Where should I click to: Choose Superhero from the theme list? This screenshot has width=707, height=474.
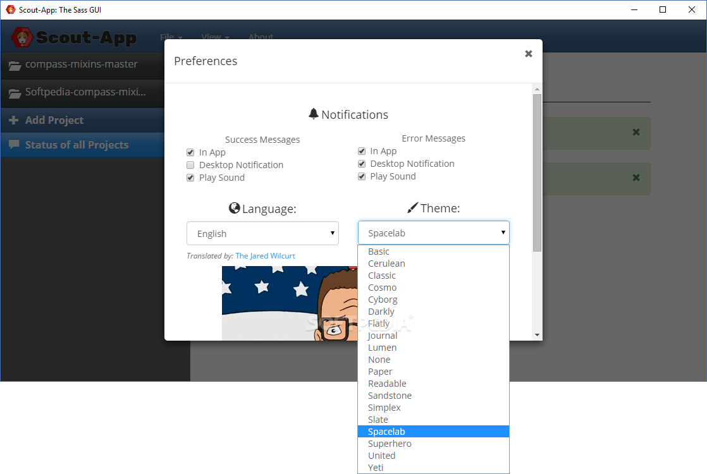pos(433,444)
